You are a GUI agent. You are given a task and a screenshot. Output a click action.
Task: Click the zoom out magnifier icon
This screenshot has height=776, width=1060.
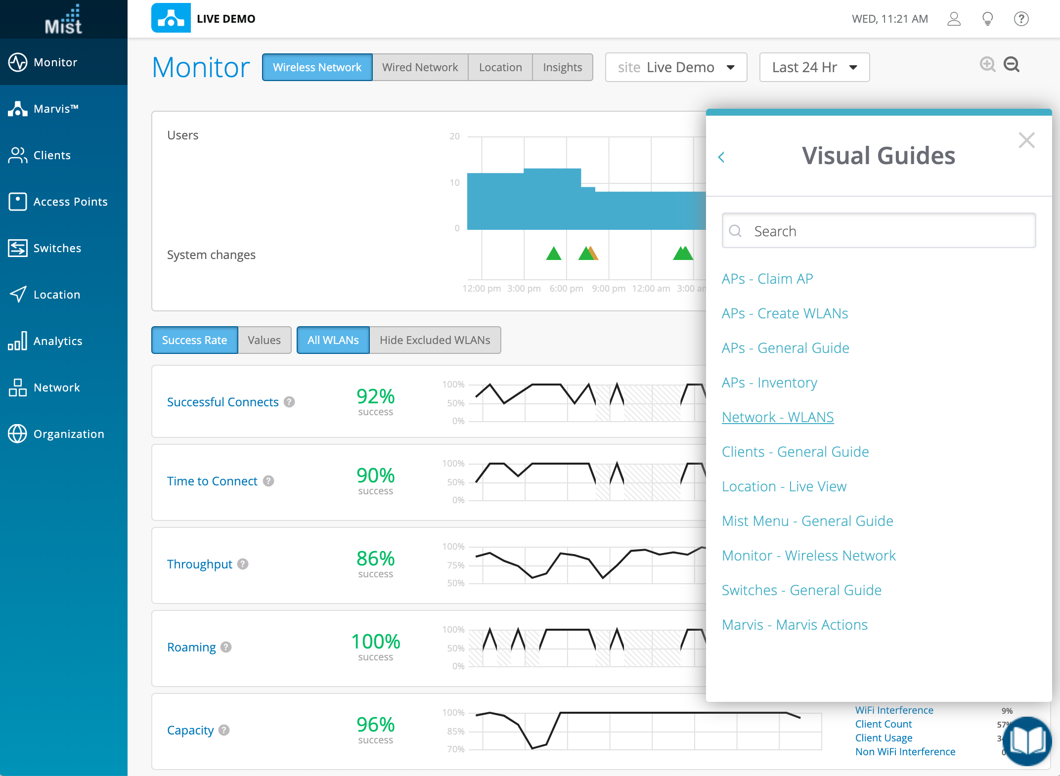pos(1012,65)
